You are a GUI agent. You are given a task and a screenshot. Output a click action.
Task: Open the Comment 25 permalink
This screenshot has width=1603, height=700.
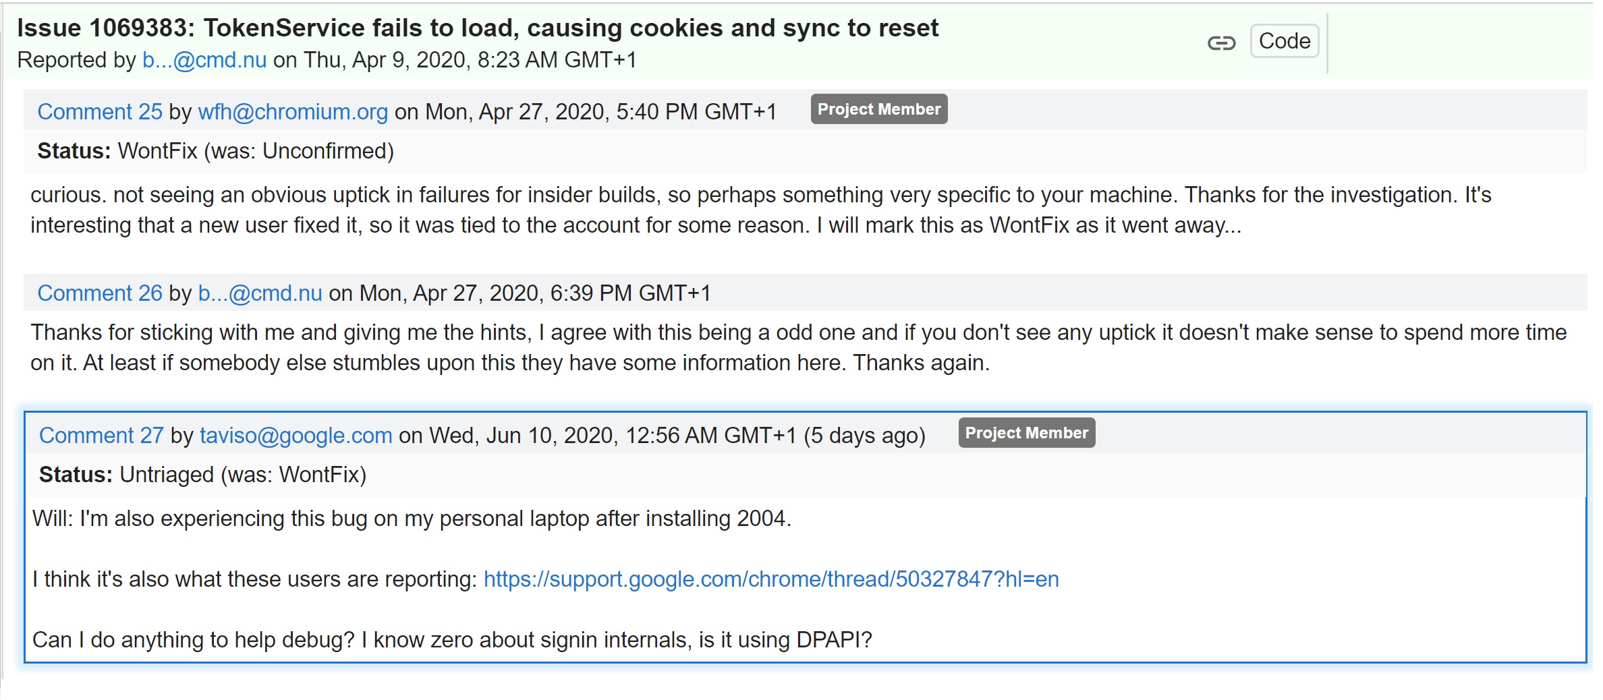[x=100, y=111]
